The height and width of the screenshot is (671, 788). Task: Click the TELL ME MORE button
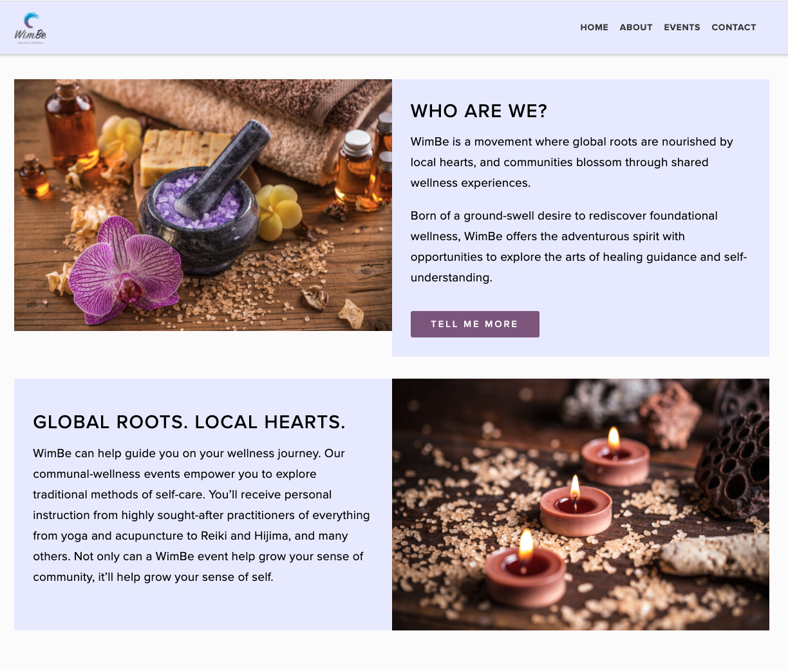[x=475, y=324]
